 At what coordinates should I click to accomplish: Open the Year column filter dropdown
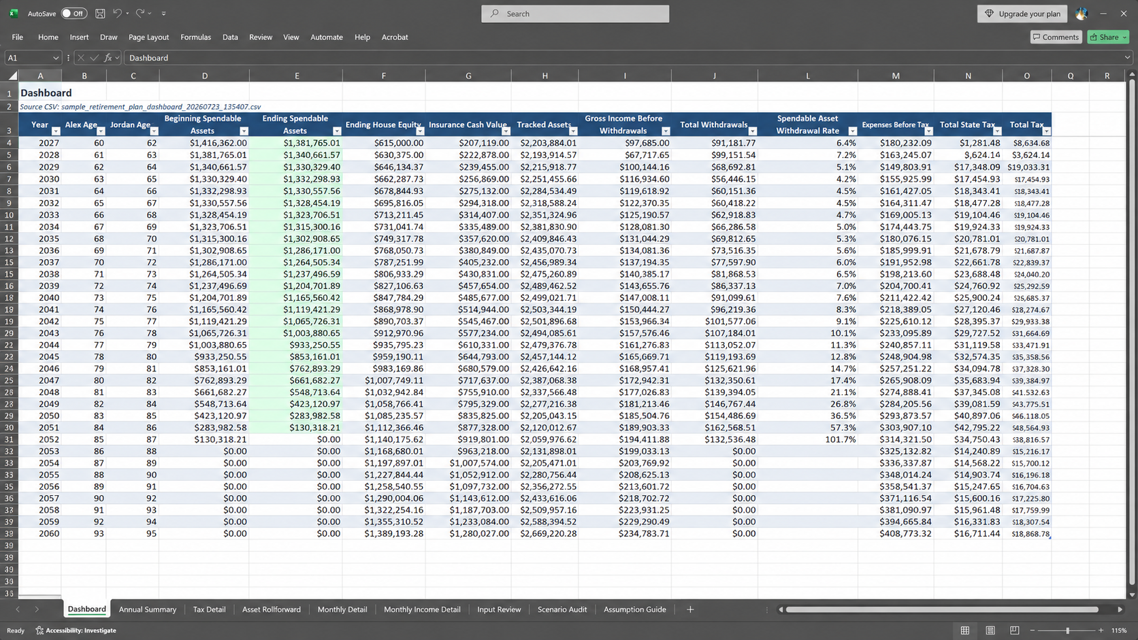point(56,131)
